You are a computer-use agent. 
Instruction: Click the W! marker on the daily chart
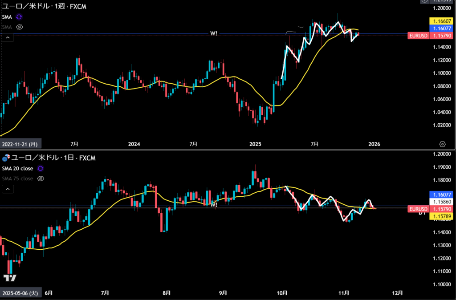click(x=214, y=204)
